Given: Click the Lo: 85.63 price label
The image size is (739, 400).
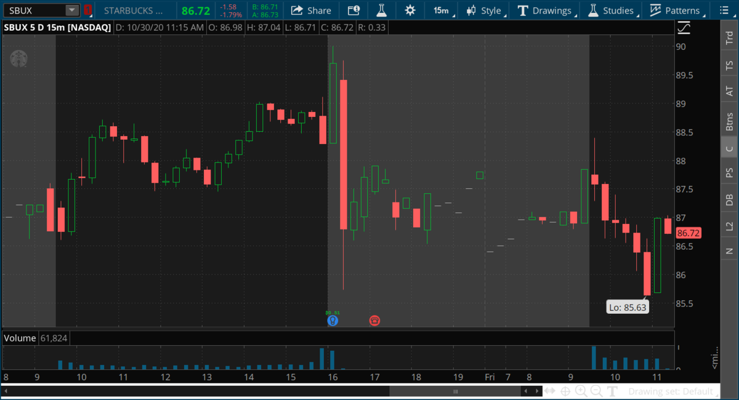Looking at the screenshot, I should 628,307.
